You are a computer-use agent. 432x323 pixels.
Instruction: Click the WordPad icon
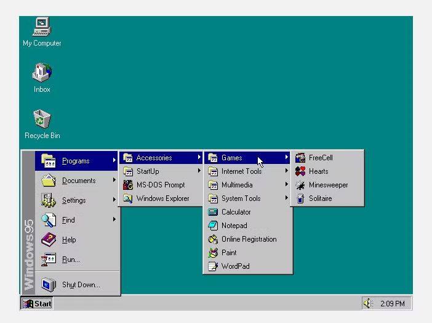pos(213,266)
